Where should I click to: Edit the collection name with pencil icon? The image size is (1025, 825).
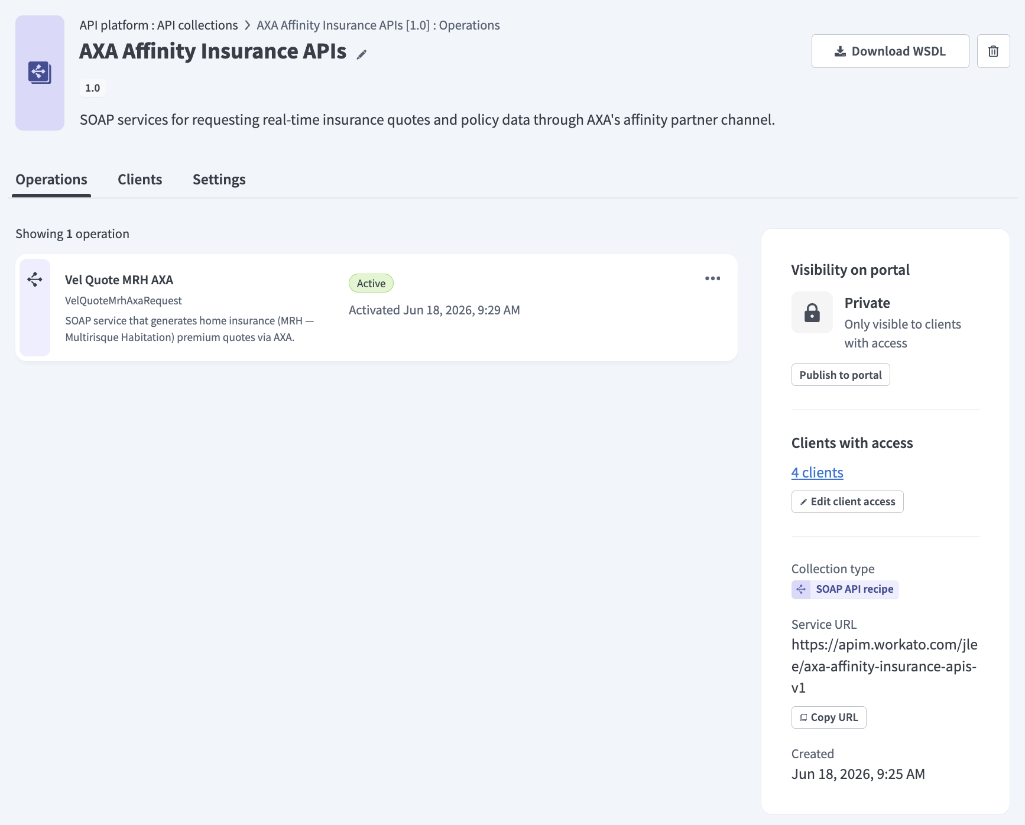click(362, 54)
